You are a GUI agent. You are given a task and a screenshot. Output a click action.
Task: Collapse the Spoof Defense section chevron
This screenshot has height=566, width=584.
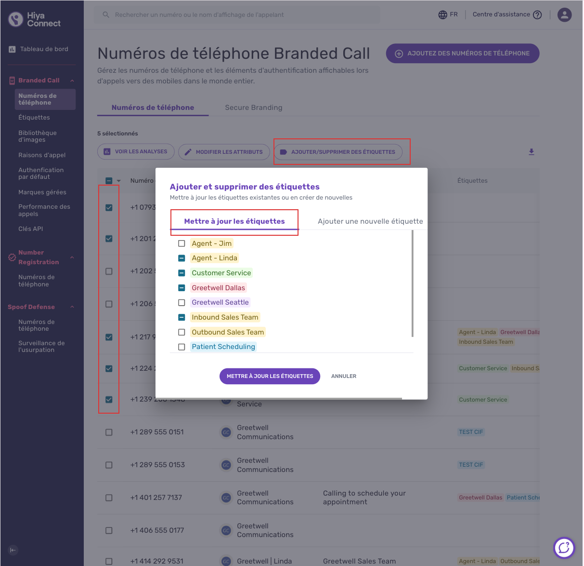click(72, 307)
